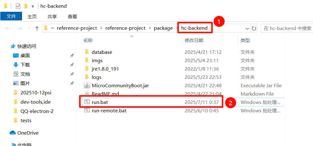
Task: Click the package breadcrumb in the address bar
Action: tap(163, 28)
